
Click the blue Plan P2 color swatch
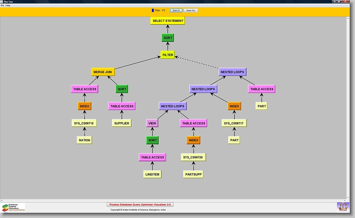153,10
